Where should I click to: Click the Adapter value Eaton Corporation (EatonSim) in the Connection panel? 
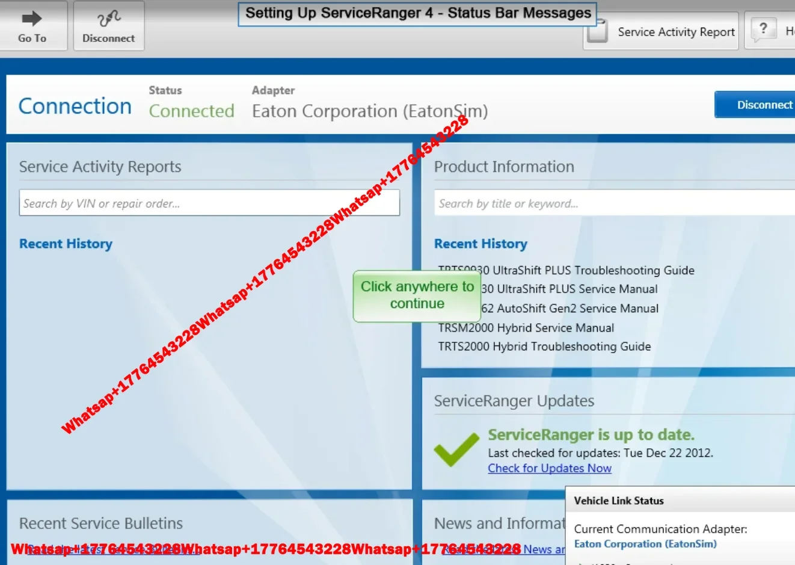(370, 111)
